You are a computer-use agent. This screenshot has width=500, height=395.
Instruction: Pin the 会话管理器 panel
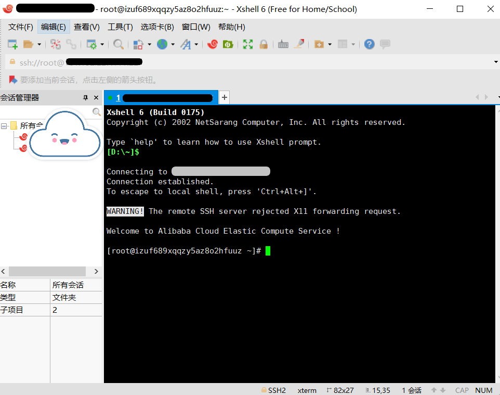[x=85, y=97]
